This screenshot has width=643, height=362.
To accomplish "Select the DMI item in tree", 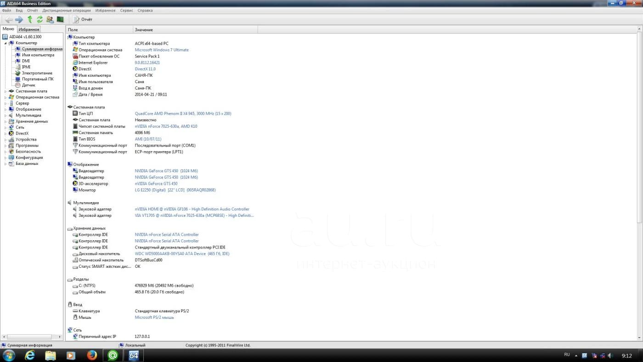I will 26,61.
